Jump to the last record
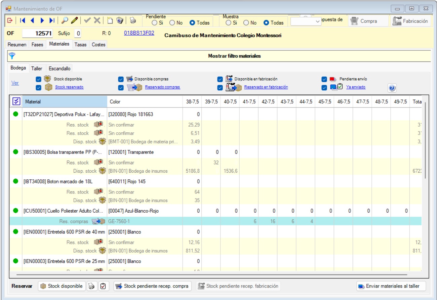The image size is (437, 300). [x=52, y=20]
